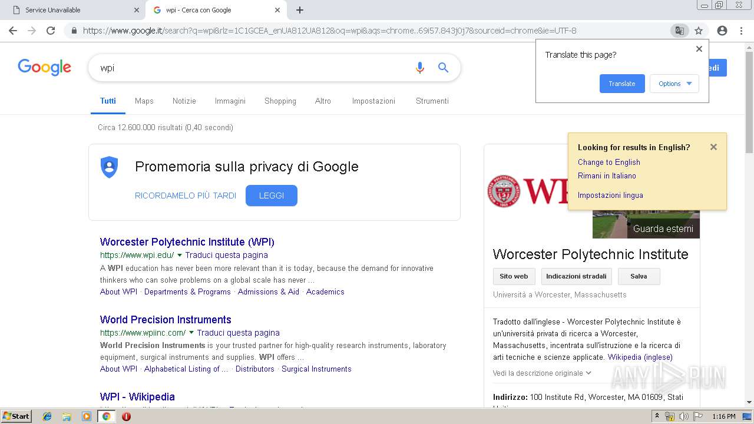Screen dimensions: 754x424
Task: Click the Guarda esterni street photo
Action: pos(646,224)
